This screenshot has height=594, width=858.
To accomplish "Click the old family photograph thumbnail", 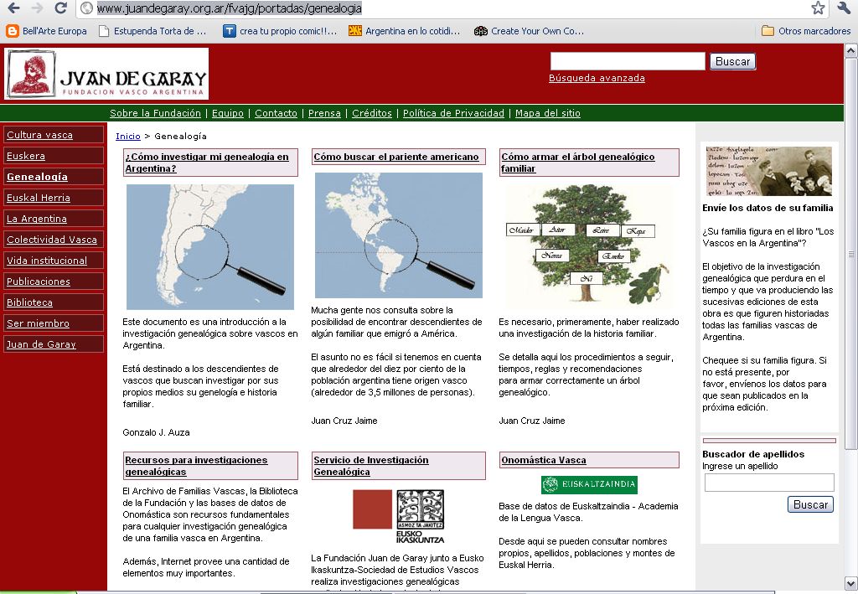I will coord(769,171).
